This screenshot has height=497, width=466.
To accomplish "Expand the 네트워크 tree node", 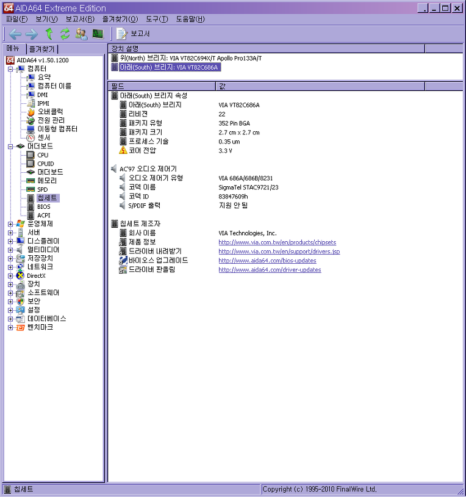I will [x=10, y=267].
